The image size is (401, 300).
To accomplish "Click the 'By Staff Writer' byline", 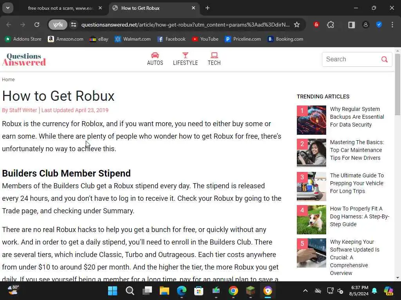I will 20,110.
